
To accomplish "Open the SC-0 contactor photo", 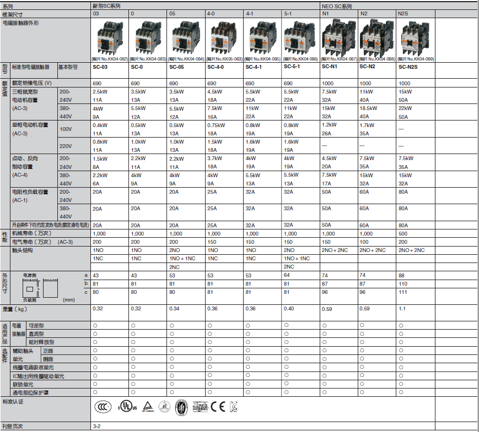I will pyautogui.click(x=148, y=38).
